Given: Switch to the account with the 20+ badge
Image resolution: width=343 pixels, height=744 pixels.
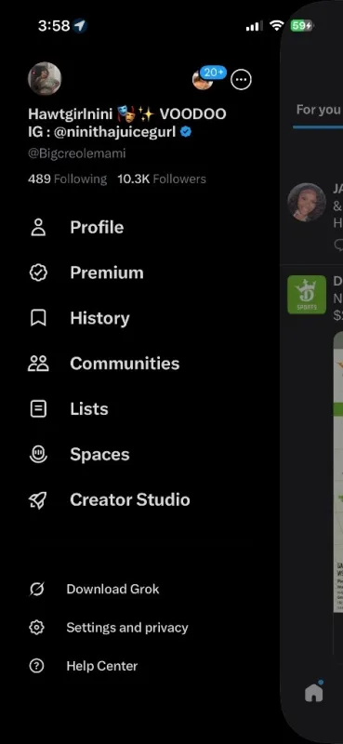Looking at the screenshot, I should pos(203,79).
